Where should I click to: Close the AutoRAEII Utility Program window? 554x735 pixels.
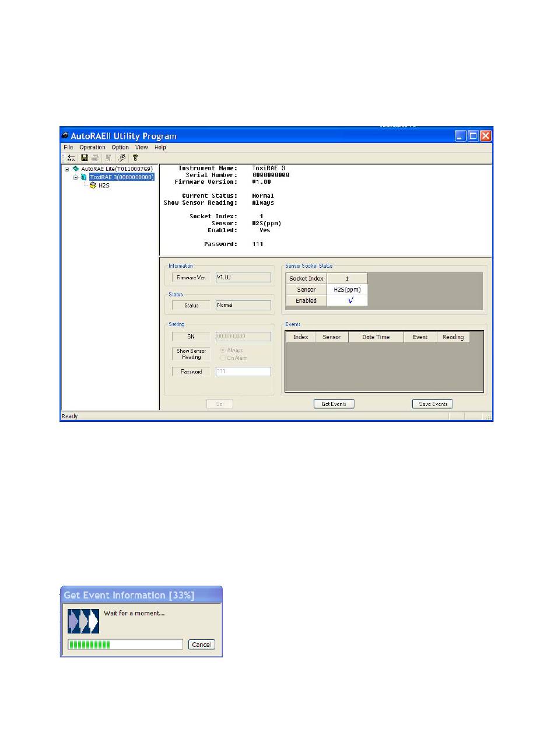[x=486, y=136]
